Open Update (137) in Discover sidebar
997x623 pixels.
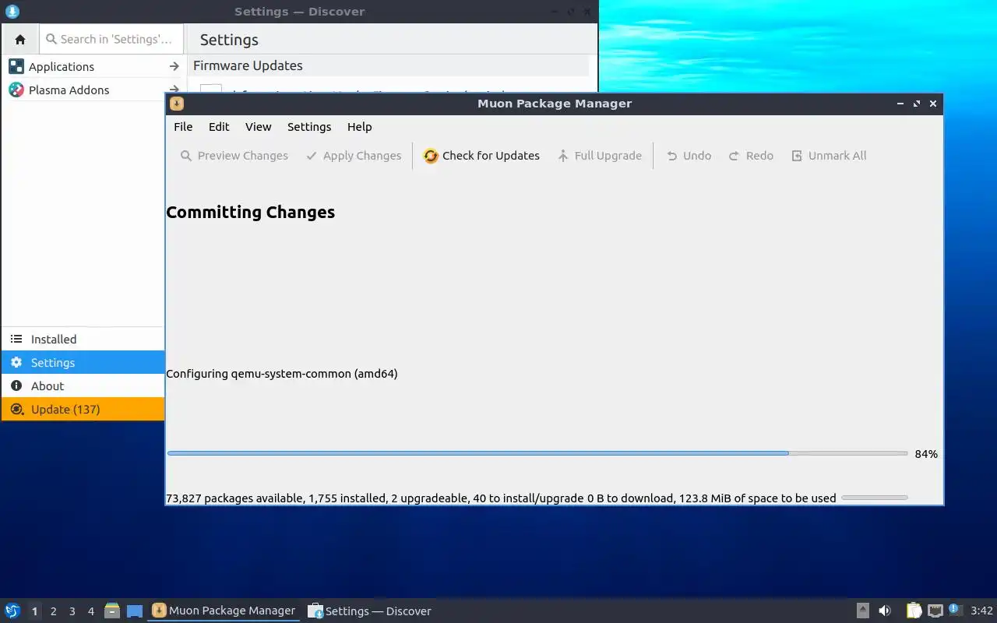coord(83,410)
